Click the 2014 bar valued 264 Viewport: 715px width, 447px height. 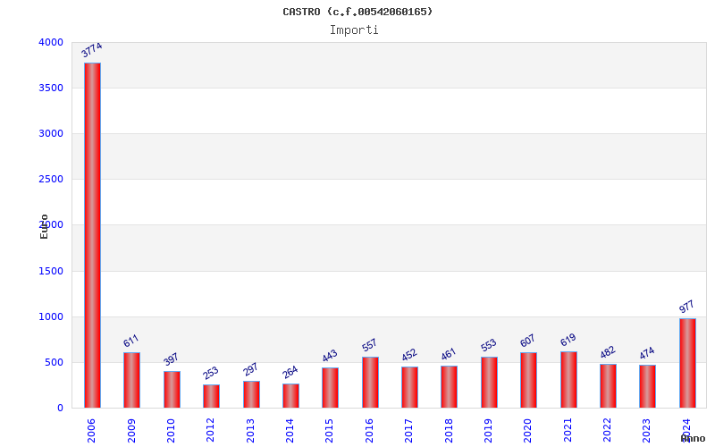290,396
